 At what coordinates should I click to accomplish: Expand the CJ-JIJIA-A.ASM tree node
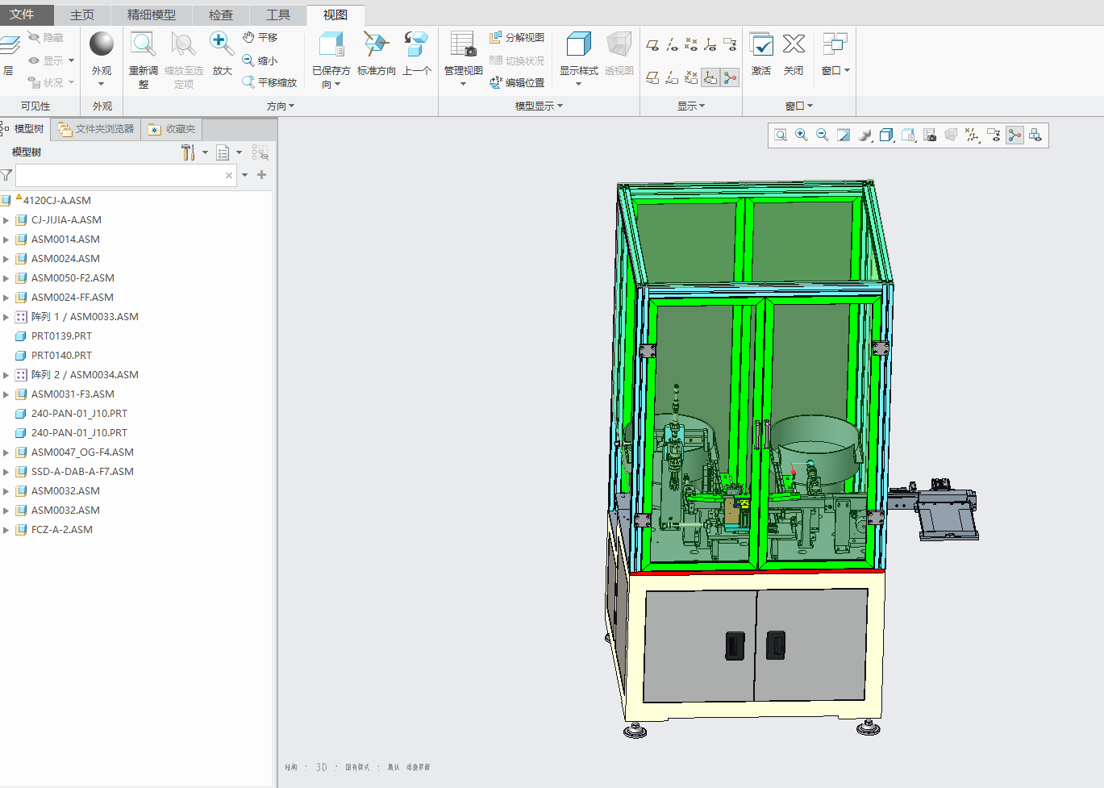[6, 220]
